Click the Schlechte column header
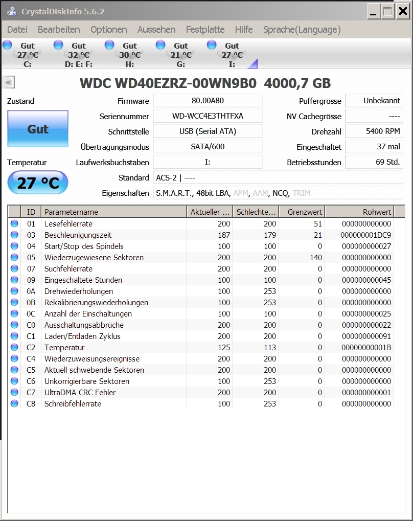413x521 pixels. tap(256, 212)
